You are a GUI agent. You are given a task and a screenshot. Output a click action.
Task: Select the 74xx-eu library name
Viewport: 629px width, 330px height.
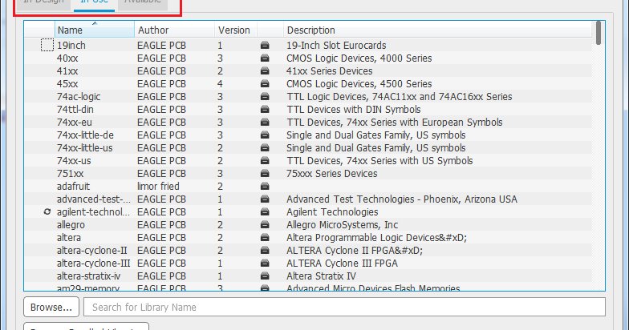pos(74,122)
